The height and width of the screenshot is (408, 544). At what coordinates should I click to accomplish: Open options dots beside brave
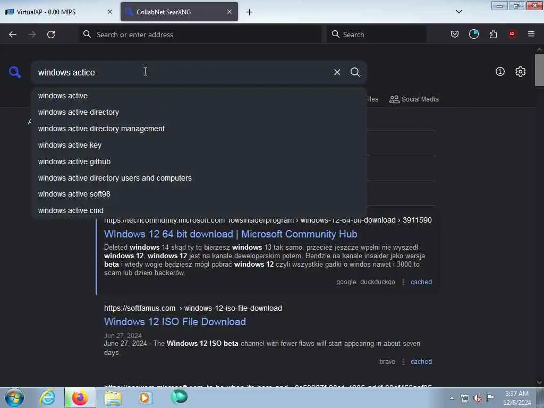(x=403, y=362)
